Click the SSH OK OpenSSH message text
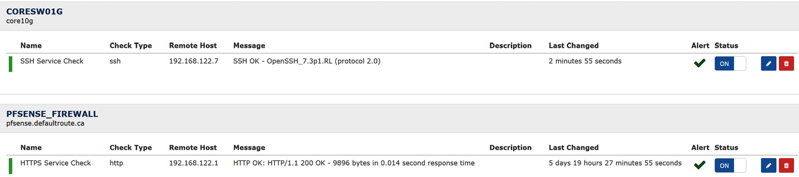The height and width of the screenshot is (177, 799). pos(307,61)
